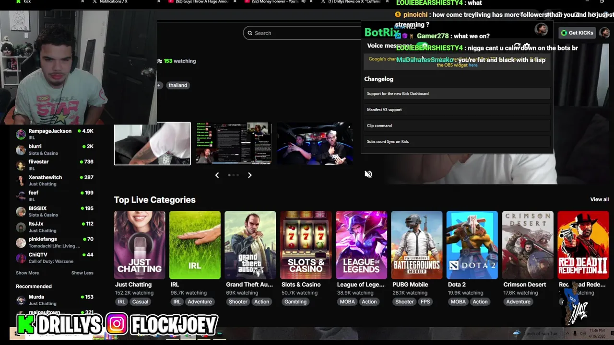Open Murda's recommended channel avatar

(21, 300)
